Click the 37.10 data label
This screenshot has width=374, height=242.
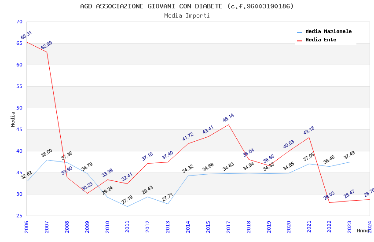pyautogui.click(x=147, y=156)
